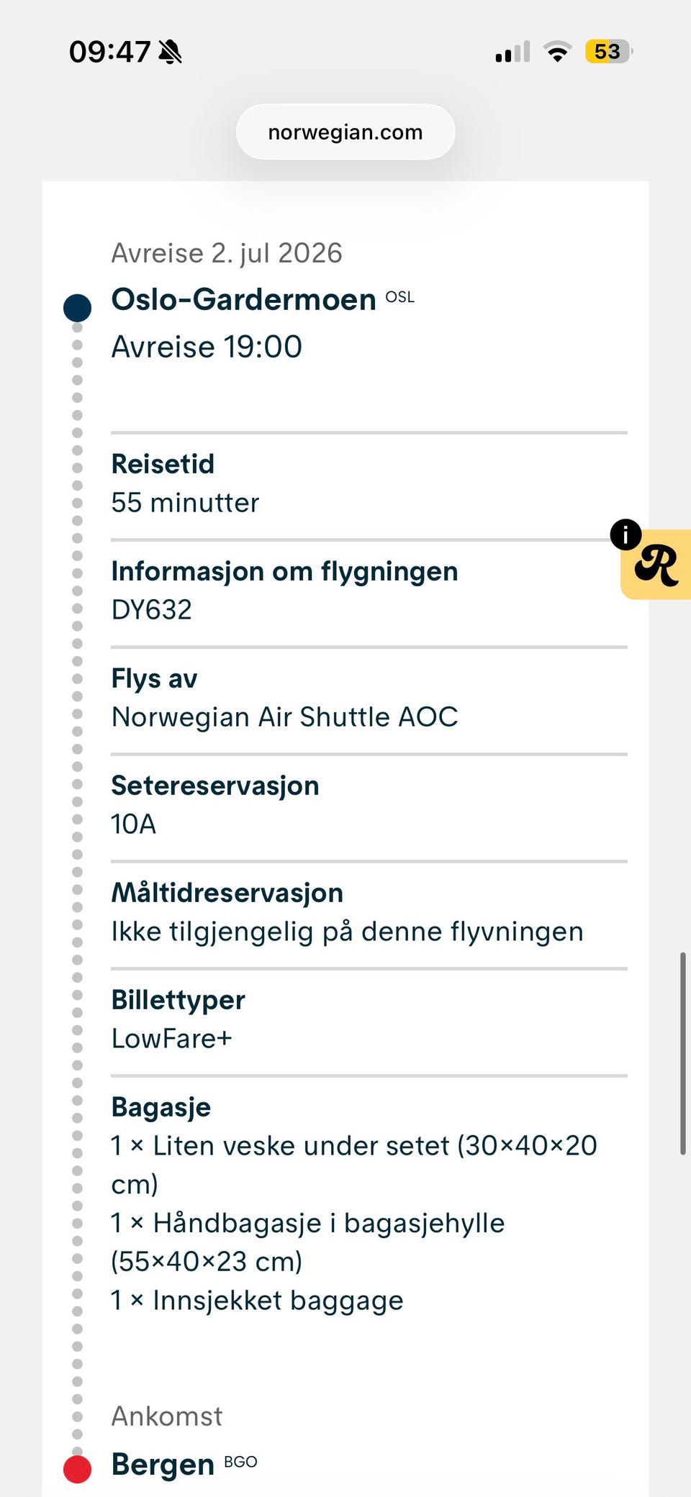
Task: Tap the black info badge icon
Action: [x=625, y=534]
